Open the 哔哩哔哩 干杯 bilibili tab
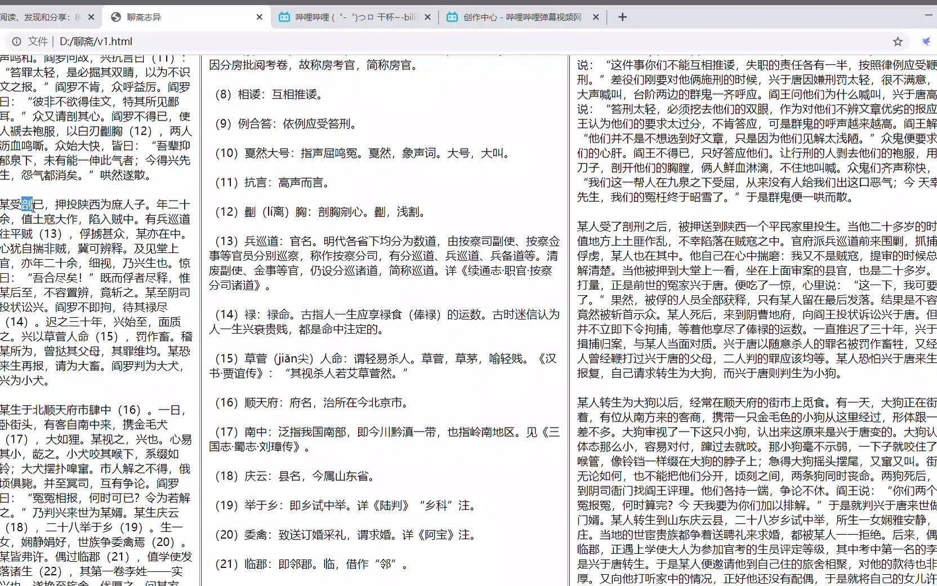This screenshot has width=937, height=586. [355, 17]
